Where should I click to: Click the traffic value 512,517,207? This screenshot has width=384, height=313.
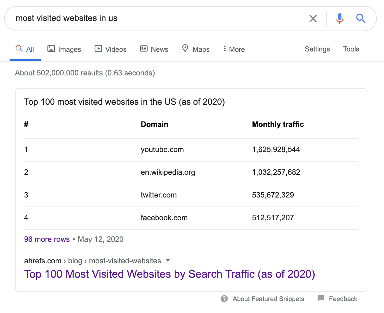273,218
